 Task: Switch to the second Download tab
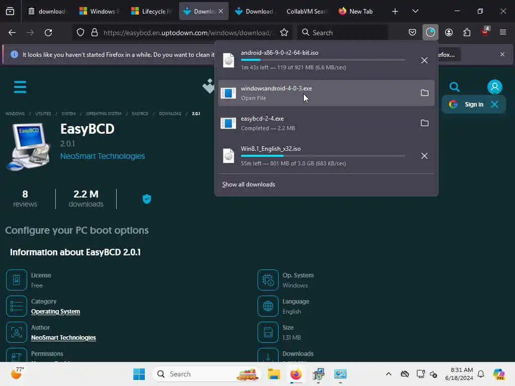(254, 12)
